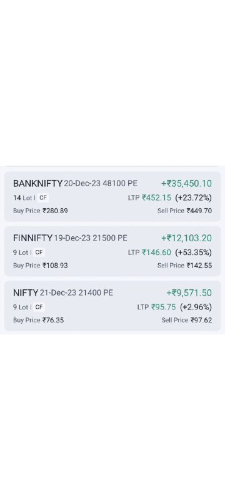
Task: Tap the CF badge on FINNIFTY position
Action: (x=39, y=252)
